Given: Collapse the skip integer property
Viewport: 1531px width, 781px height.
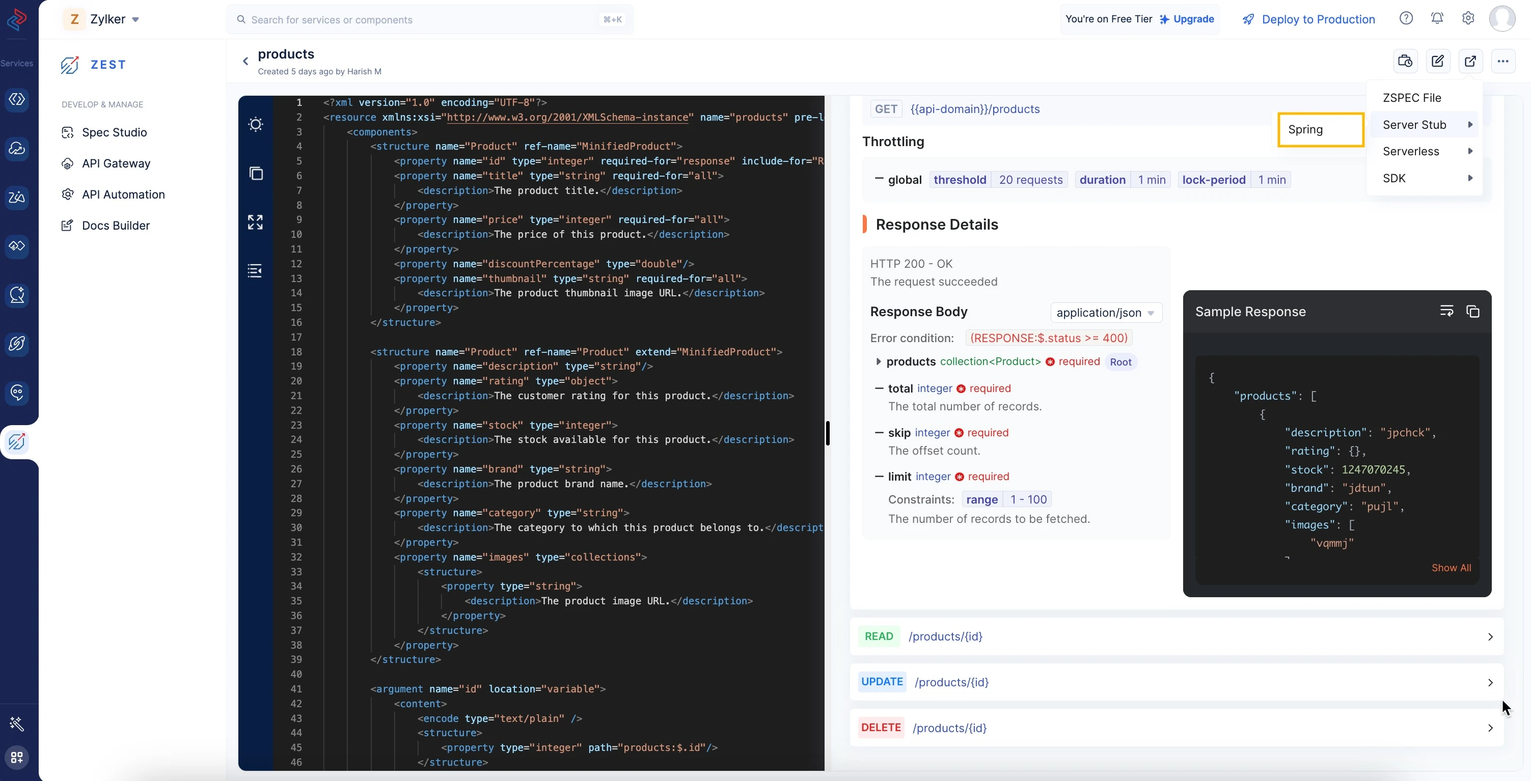Looking at the screenshot, I should (x=879, y=432).
